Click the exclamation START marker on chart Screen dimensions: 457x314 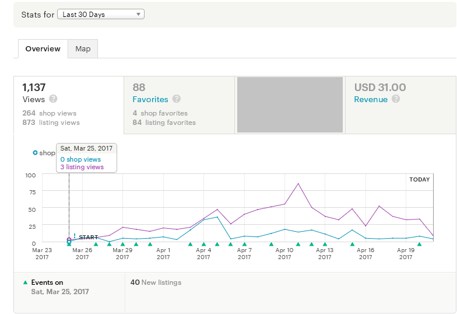point(75,236)
